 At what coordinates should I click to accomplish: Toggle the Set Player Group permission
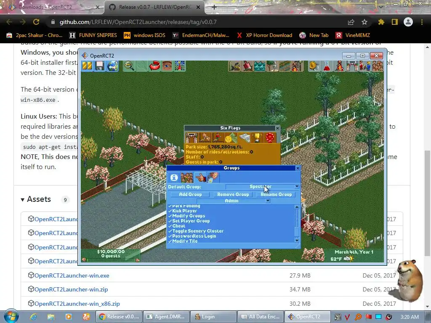click(189, 221)
